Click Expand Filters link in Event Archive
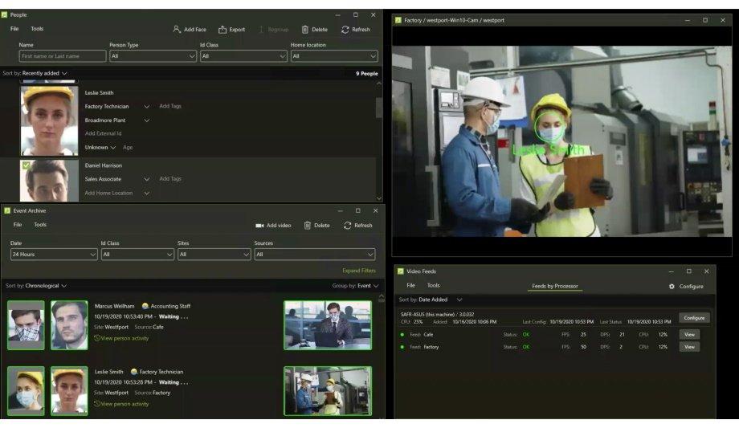Screen dimensions: 739x428 (359, 271)
